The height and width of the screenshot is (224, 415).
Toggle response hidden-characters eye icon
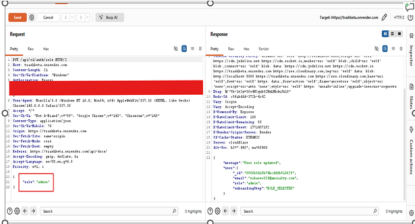tap(376, 49)
